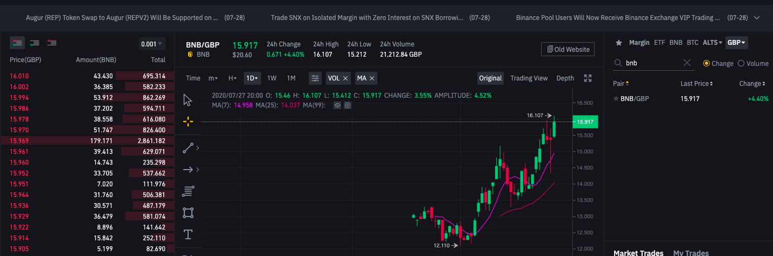Open the GBP fiat markets dropdown
Viewport: 773px width, 256px height.
736,43
